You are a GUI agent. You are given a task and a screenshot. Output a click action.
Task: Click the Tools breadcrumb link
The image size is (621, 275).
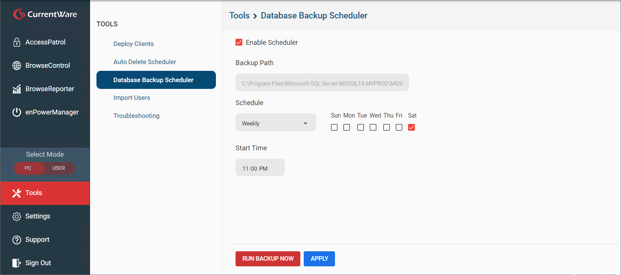(239, 15)
